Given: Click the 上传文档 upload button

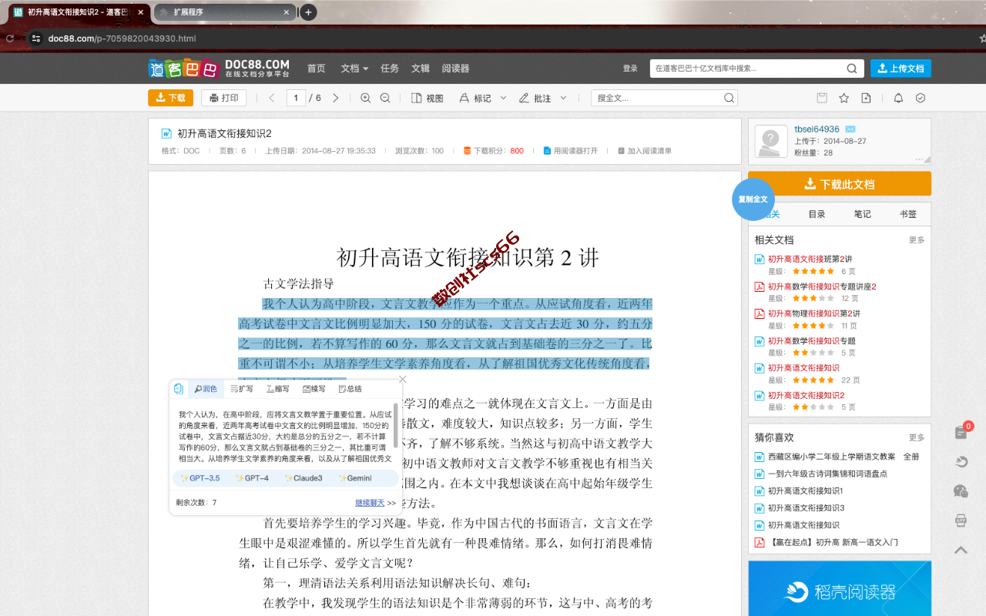Looking at the screenshot, I should (900, 69).
